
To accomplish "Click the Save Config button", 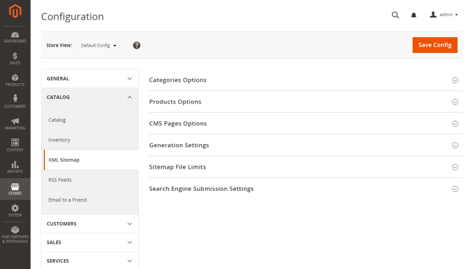I will 434,45.
